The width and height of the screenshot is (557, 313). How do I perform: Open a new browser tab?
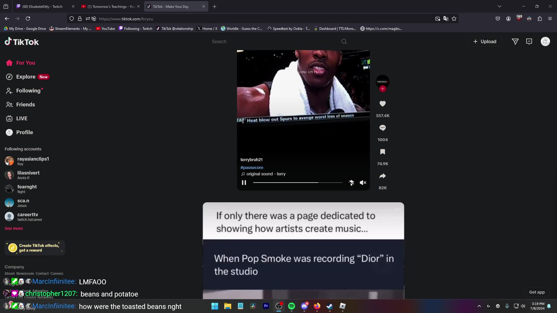click(214, 6)
